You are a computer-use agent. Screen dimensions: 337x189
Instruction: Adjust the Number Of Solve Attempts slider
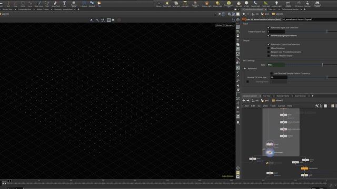pos(327,77)
